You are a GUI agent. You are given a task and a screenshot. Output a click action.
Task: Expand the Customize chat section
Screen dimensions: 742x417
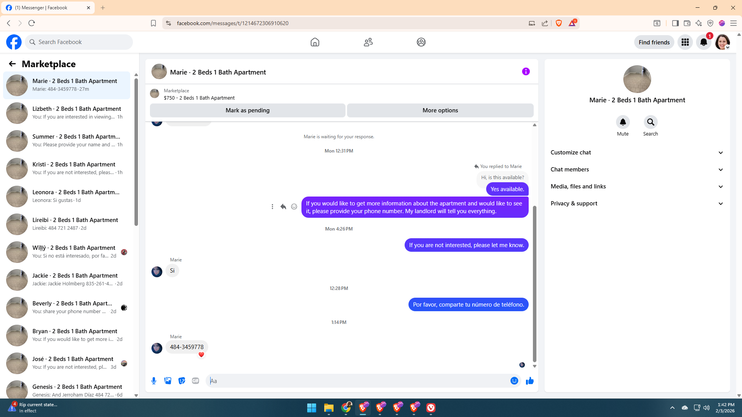[x=637, y=153]
